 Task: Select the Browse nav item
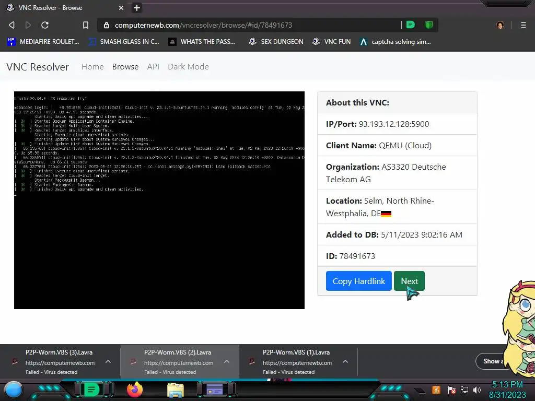tap(125, 67)
